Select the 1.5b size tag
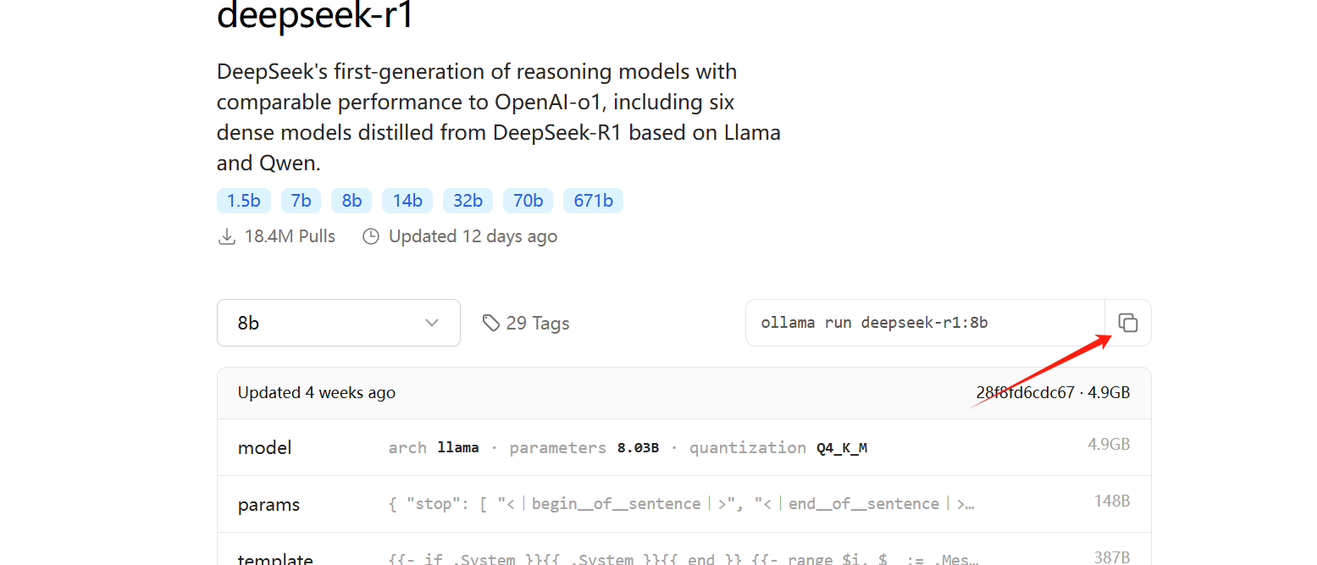This screenshot has width=1317, height=565. (x=243, y=201)
